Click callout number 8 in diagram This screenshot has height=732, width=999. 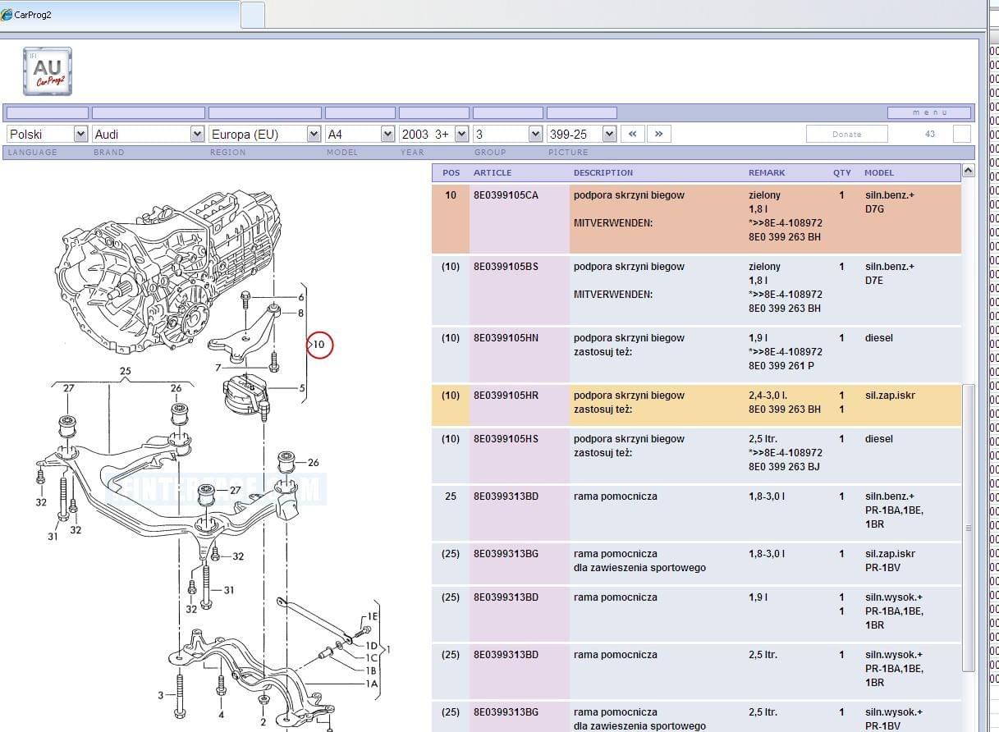[x=301, y=313]
